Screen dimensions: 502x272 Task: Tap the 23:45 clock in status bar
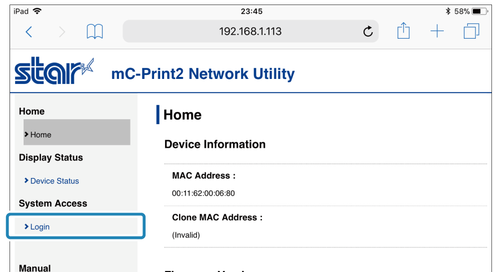(x=252, y=11)
